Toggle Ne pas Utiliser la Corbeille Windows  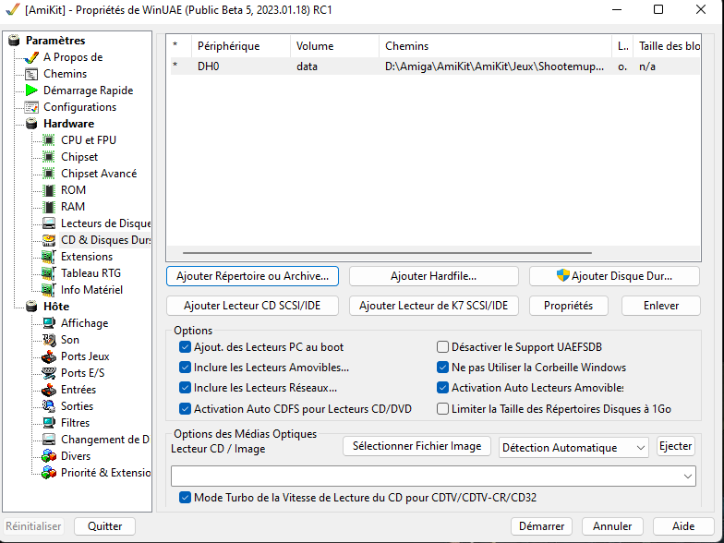click(443, 368)
